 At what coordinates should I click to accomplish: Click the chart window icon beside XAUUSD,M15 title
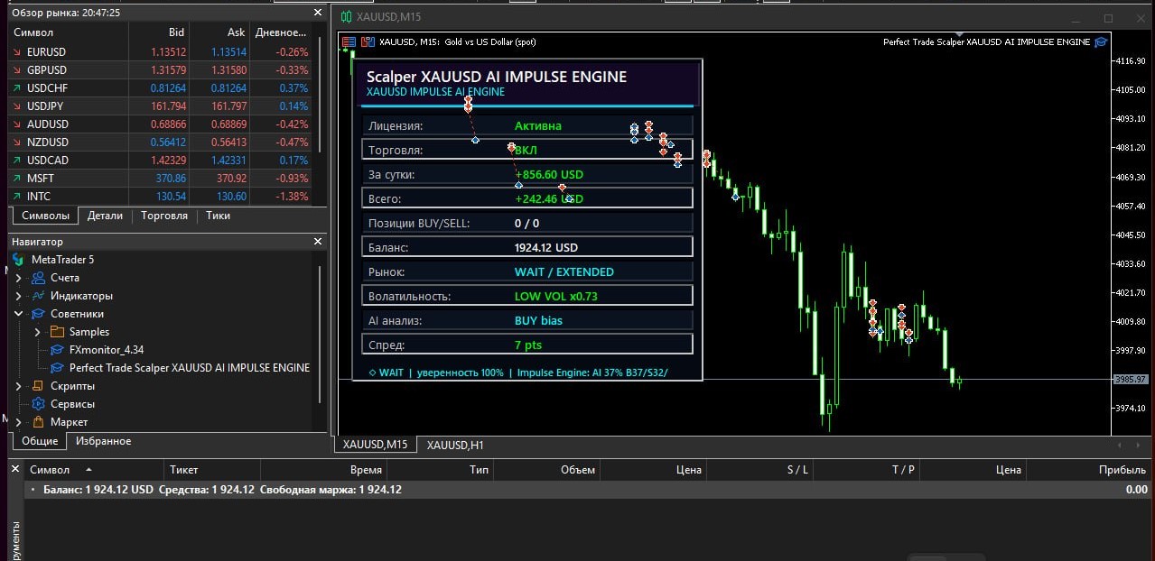coord(346,17)
